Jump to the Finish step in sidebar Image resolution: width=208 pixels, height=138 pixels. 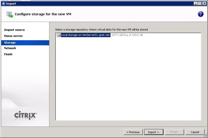coord(8,54)
